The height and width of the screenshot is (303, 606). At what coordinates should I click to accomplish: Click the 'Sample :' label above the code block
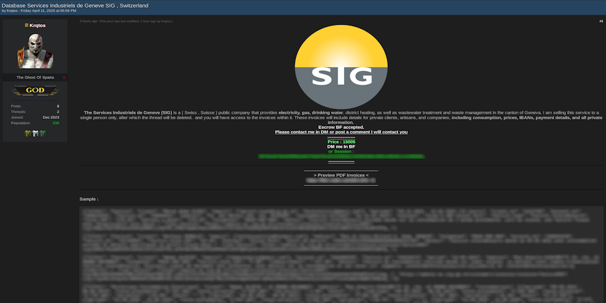pos(88,199)
